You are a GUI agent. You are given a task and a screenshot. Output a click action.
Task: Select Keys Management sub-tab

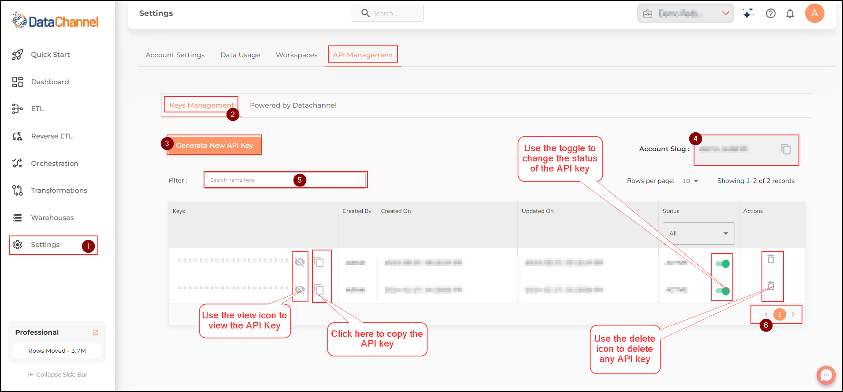202,105
